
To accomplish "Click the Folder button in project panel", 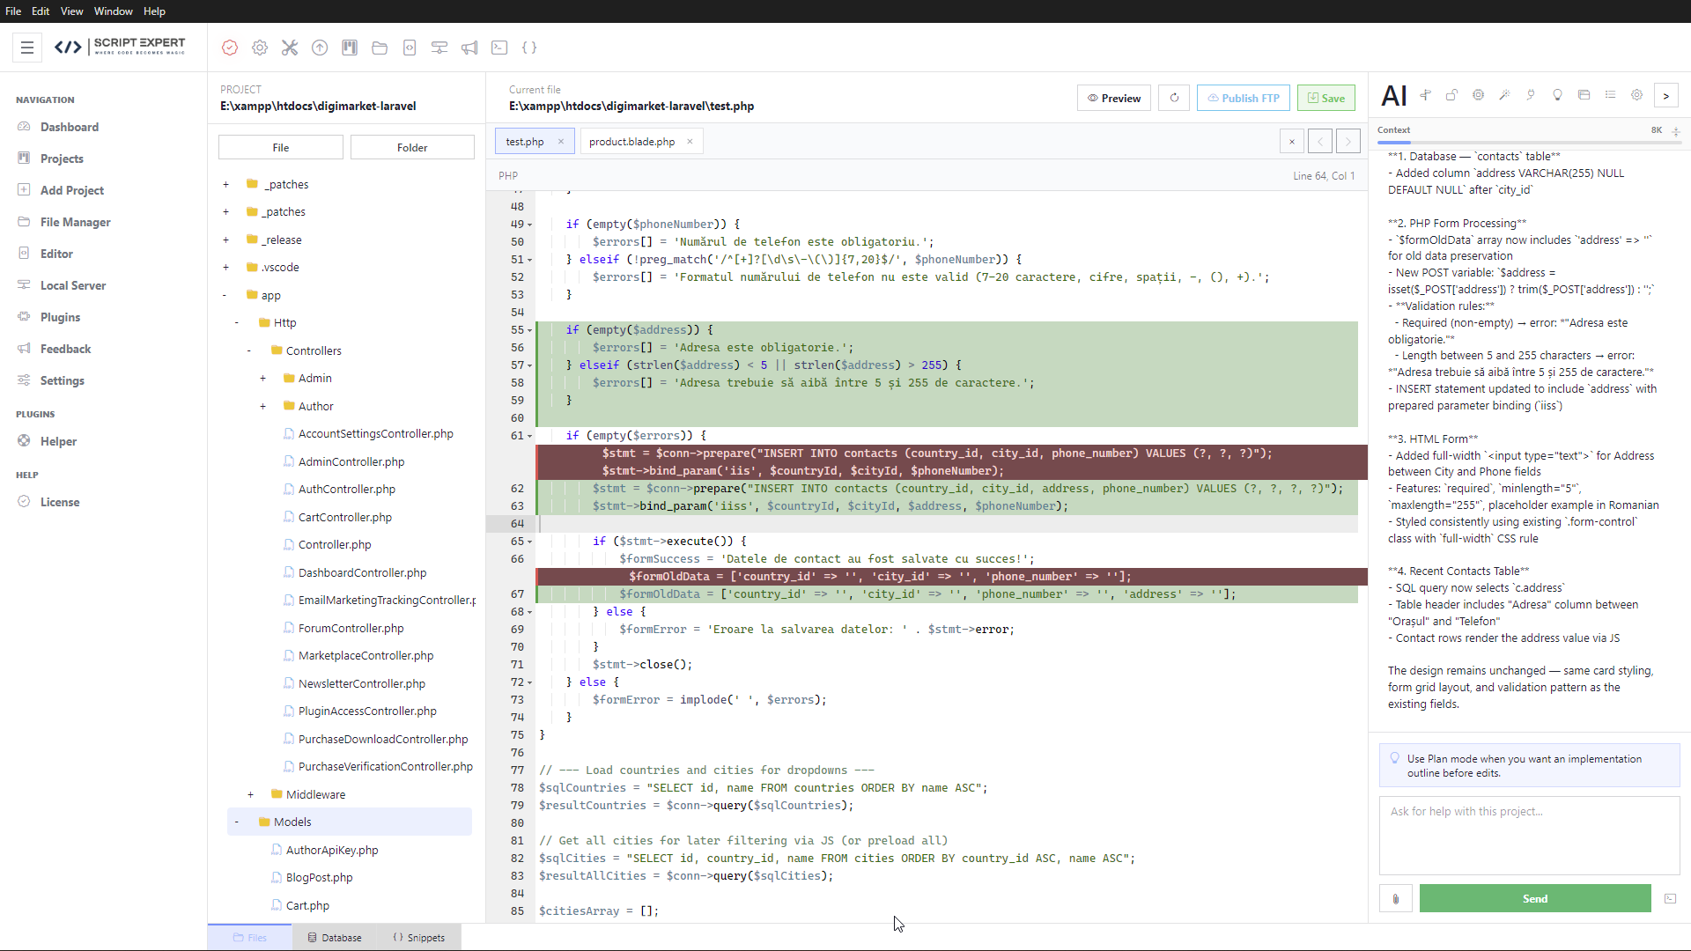I will click(x=412, y=147).
